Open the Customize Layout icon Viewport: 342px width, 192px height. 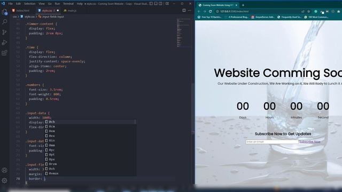pos(167,4)
